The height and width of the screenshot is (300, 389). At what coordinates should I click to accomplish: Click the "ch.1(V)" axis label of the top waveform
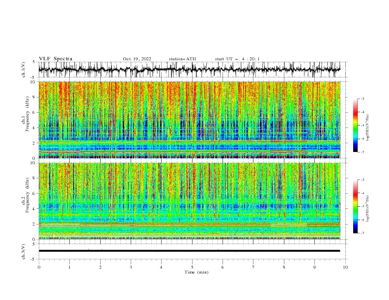coord(24,69)
